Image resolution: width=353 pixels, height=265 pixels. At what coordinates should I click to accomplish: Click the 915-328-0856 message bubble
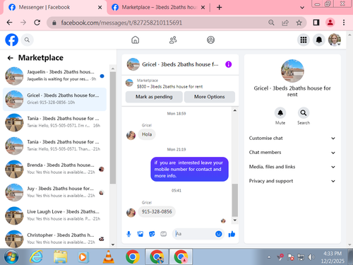tap(157, 211)
